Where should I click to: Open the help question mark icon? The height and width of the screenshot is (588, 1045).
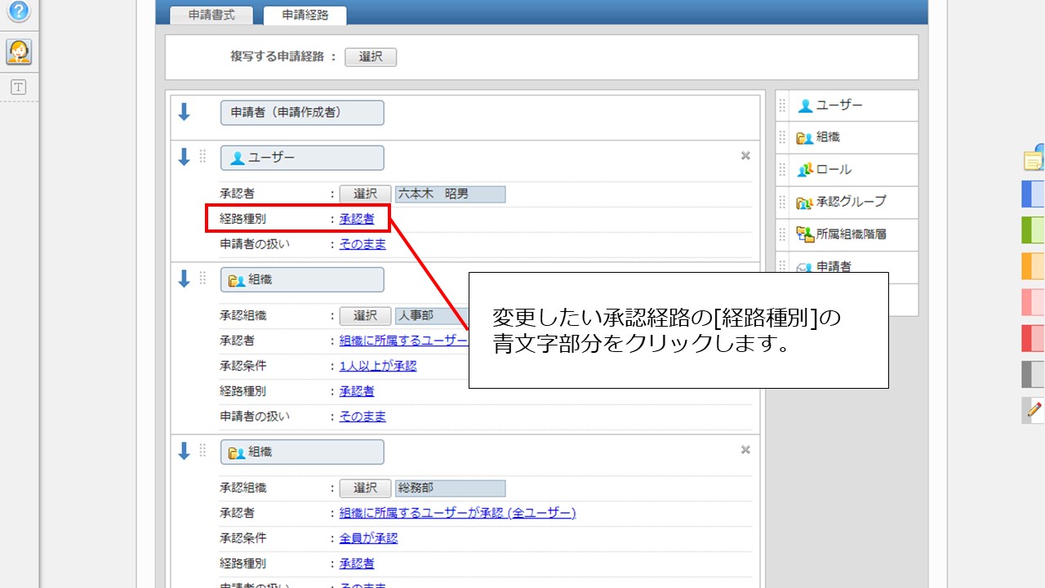pyautogui.click(x=18, y=11)
